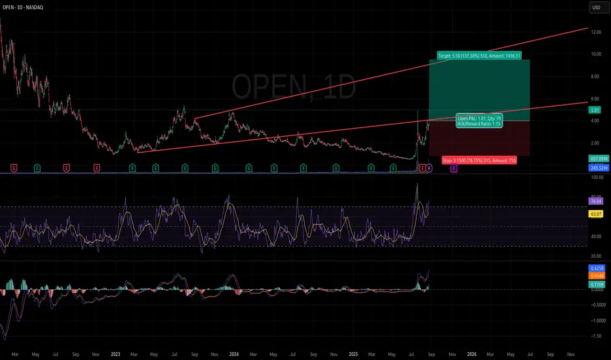Screen dimensions: 611x360
Task: Select the dark red stop-loss zone
Action: (x=479, y=139)
